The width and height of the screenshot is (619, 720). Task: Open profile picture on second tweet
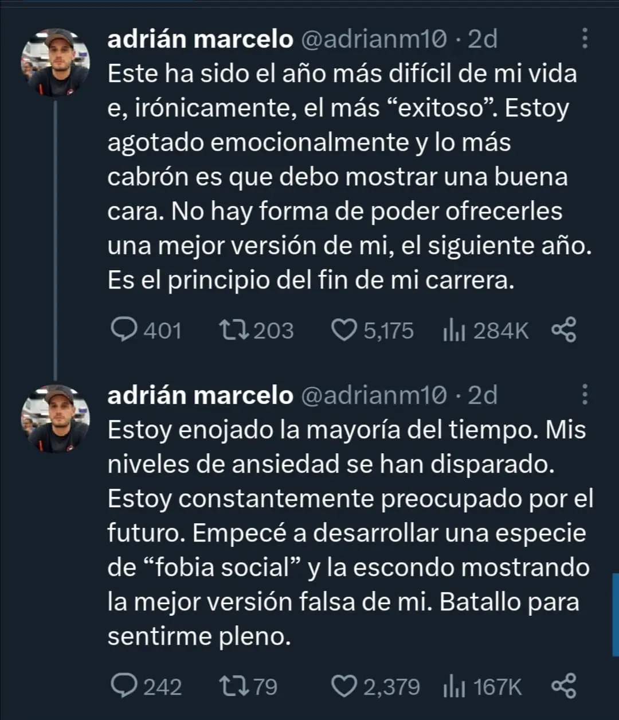point(55,418)
